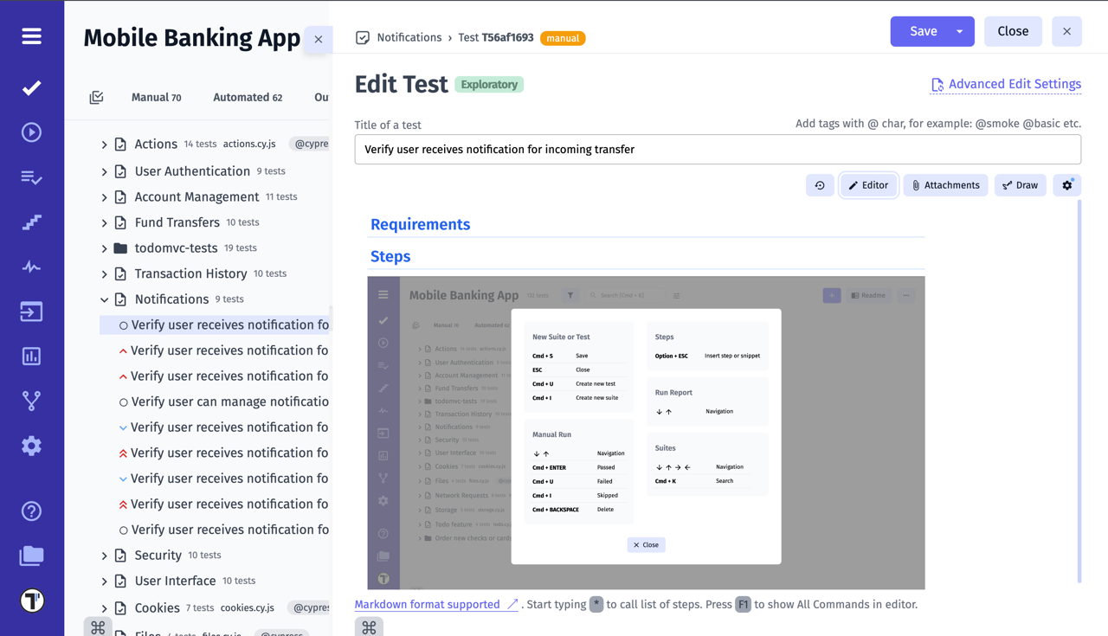Image resolution: width=1108 pixels, height=636 pixels.
Task: Expand the Actions test suite
Action: (x=104, y=144)
